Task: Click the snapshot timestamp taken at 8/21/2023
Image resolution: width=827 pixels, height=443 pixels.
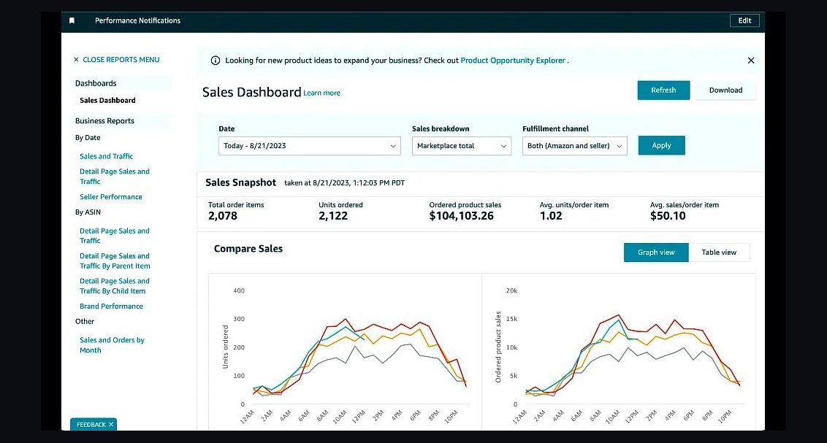Action: click(x=344, y=182)
